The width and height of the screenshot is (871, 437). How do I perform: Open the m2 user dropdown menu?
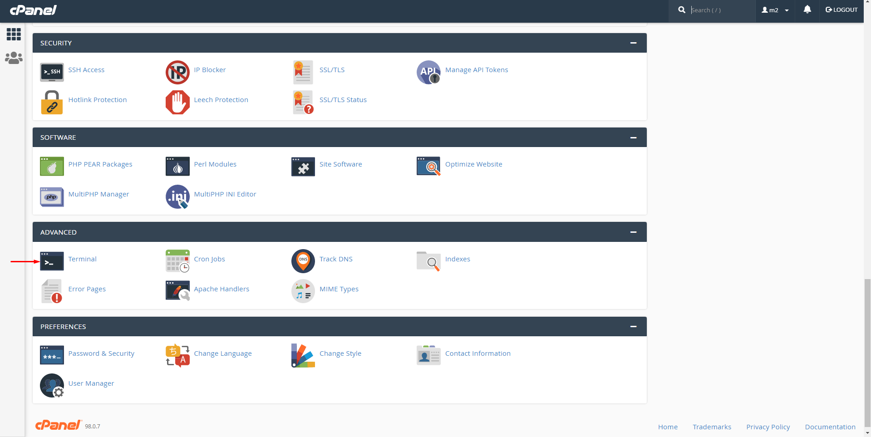pos(775,10)
